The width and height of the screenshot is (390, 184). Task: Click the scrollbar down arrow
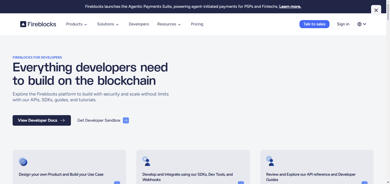click(x=388, y=182)
